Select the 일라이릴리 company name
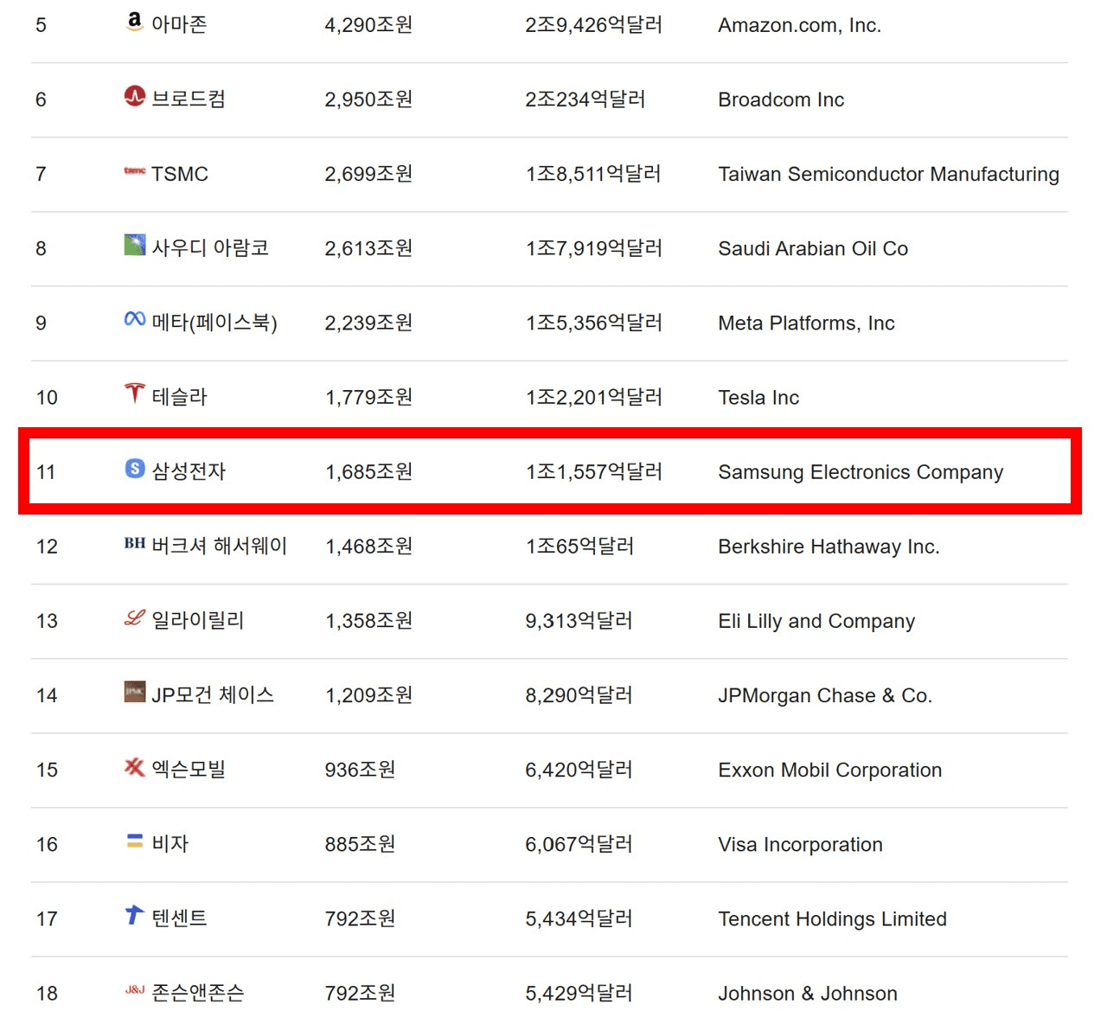Viewport: 1107px width, 1017px height. point(198,620)
